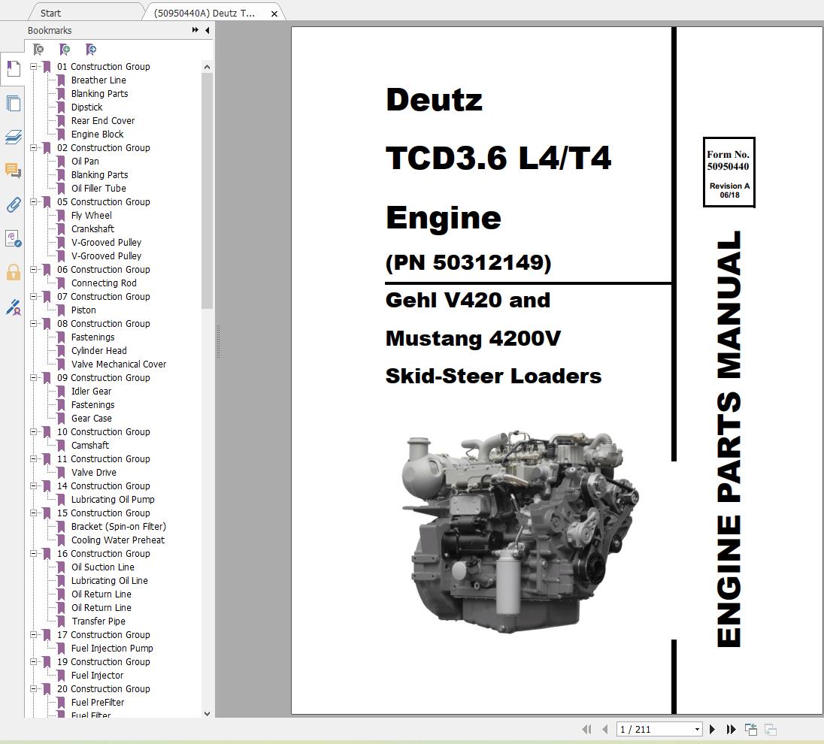Open the Dipstick bookmark

point(86,107)
